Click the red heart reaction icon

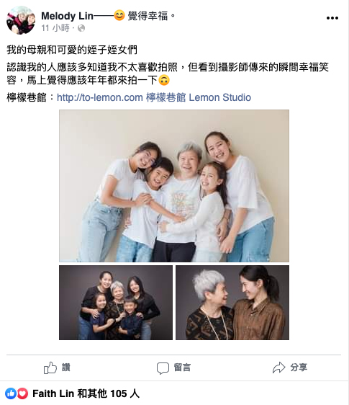(22, 393)
